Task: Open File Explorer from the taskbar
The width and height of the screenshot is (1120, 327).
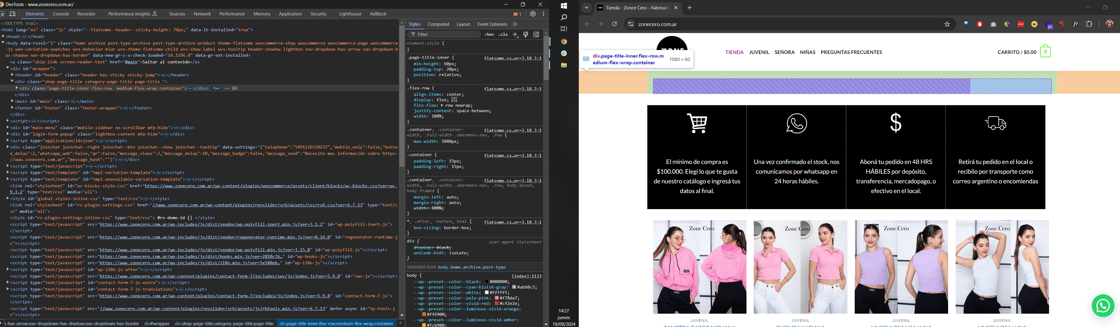Action: tap(564, 65)
